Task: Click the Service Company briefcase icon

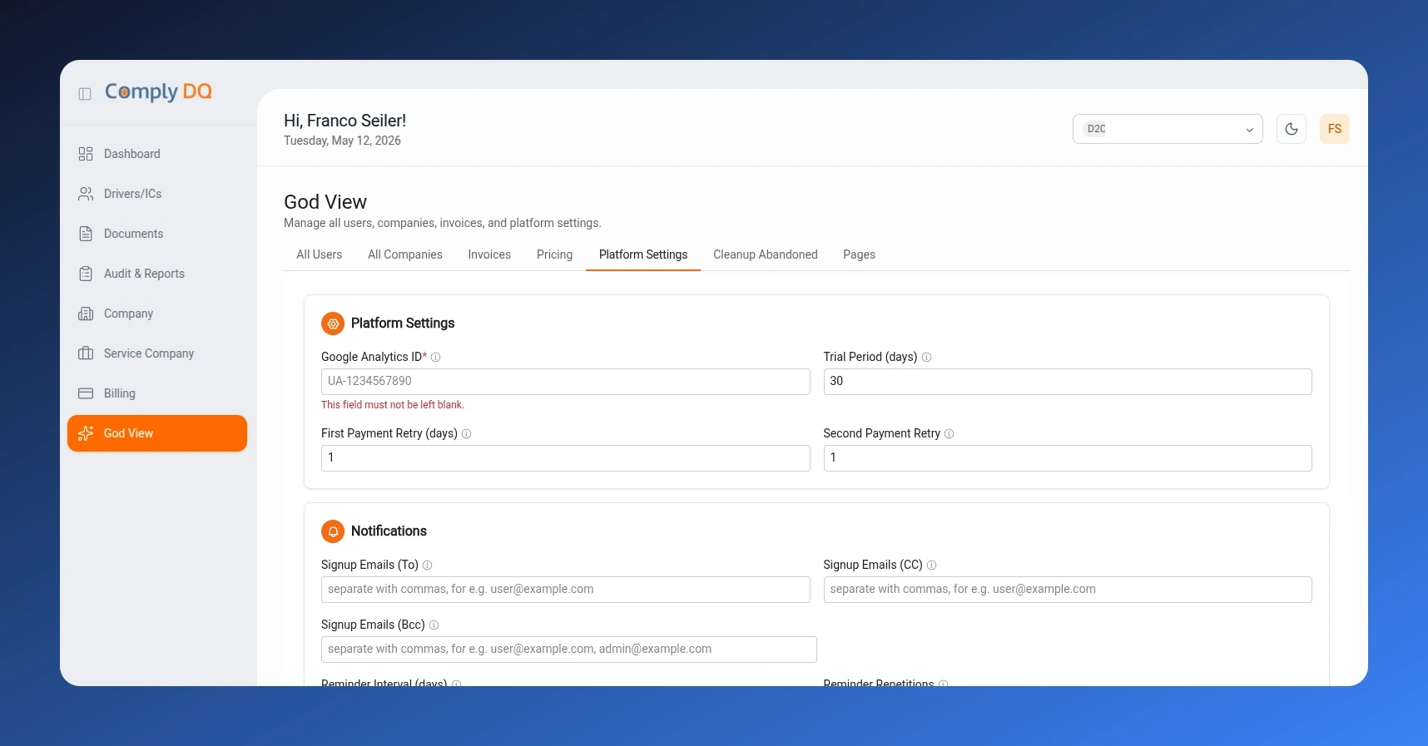Action: click(x=86, y=353)
